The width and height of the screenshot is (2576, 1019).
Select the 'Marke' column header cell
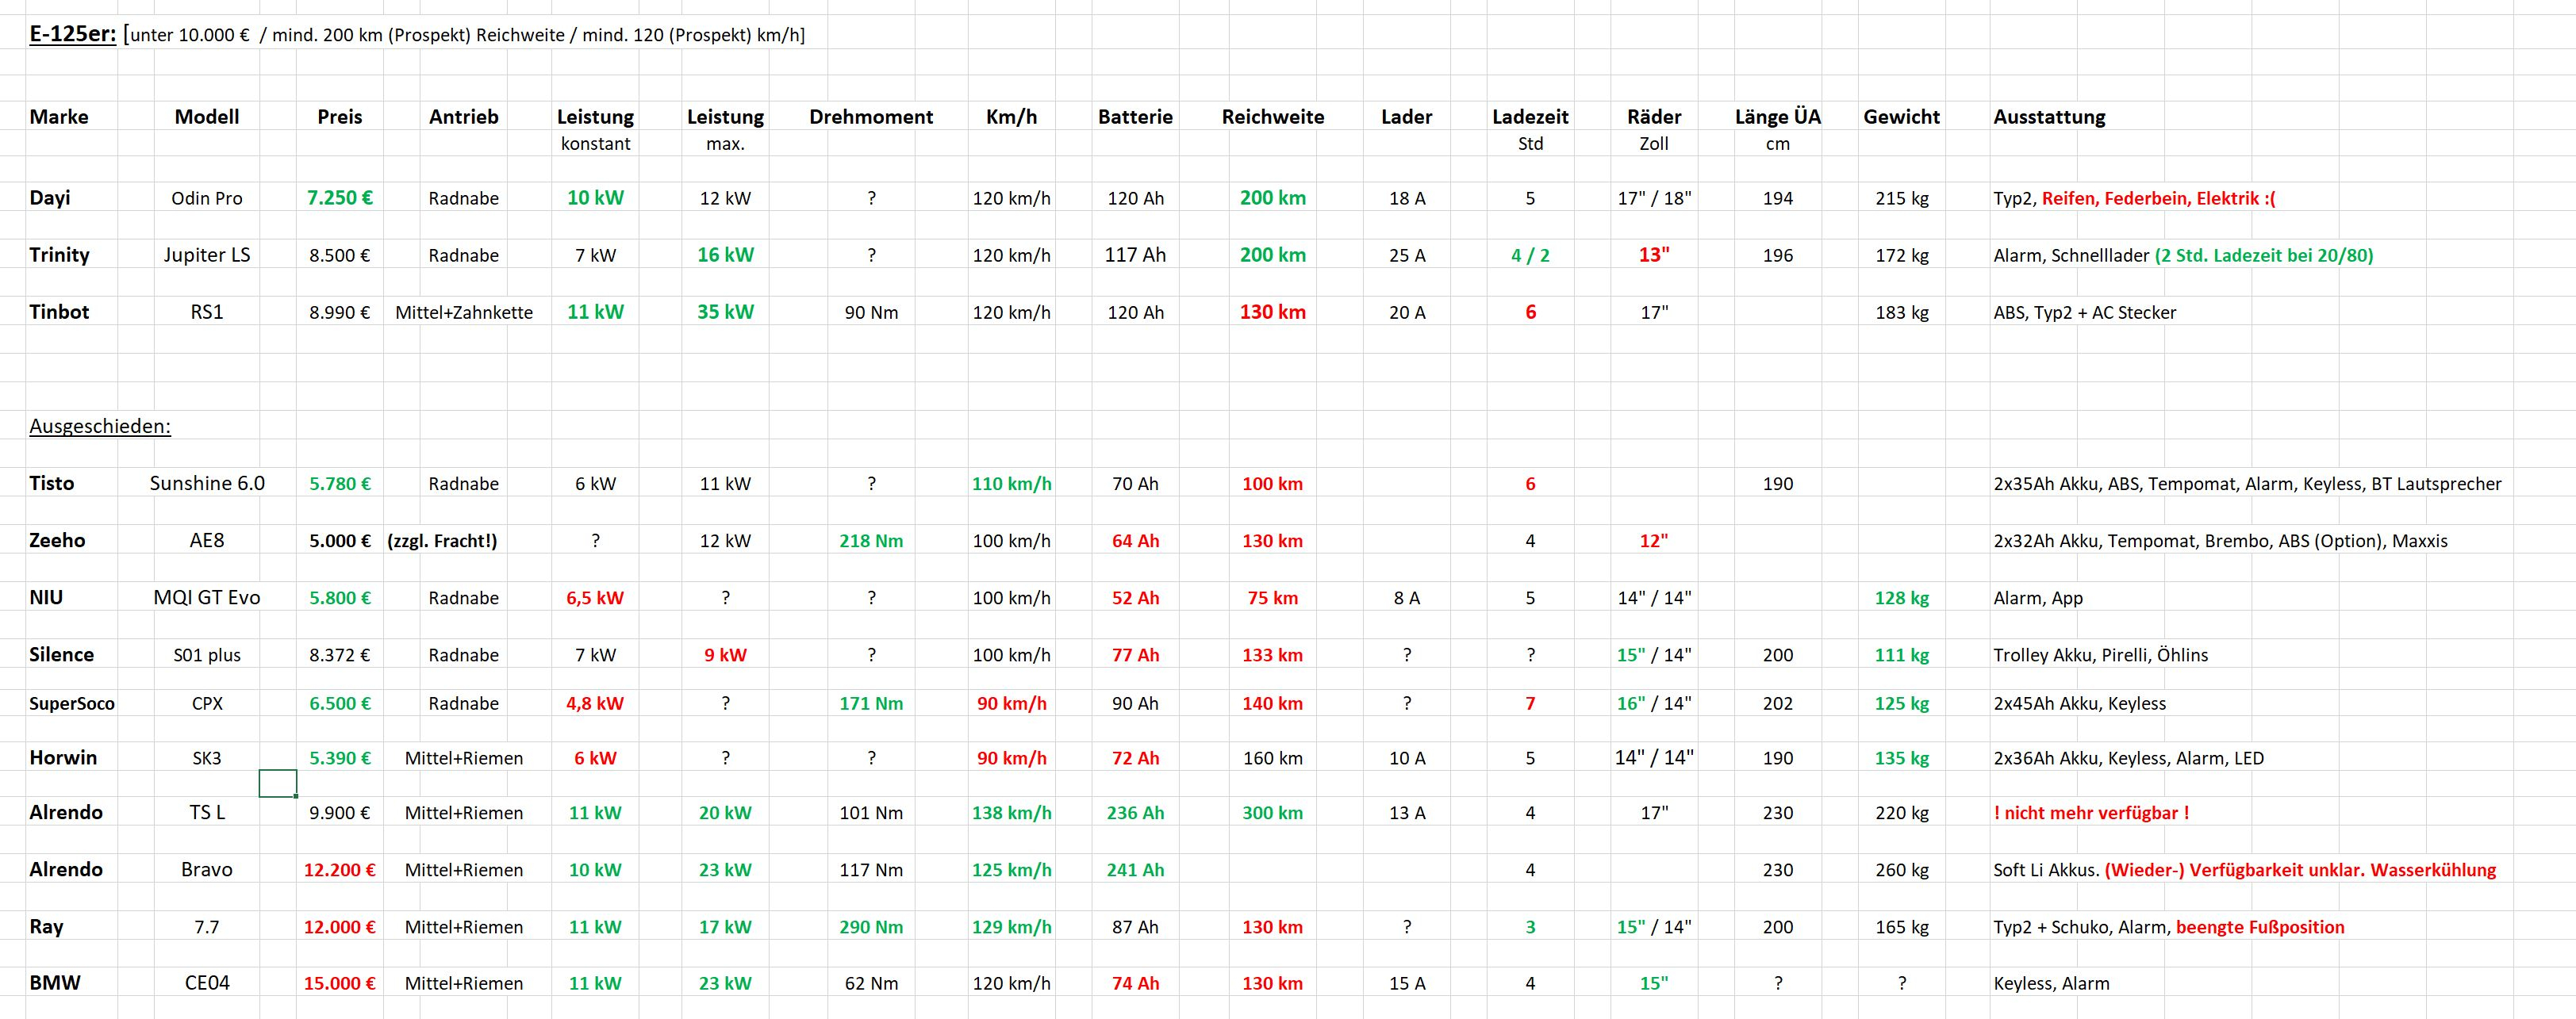59,117
